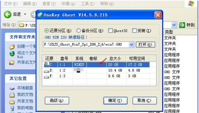Click the Explorer address bar folder icon
Screen dimensions: 199x113
[21, 25]
